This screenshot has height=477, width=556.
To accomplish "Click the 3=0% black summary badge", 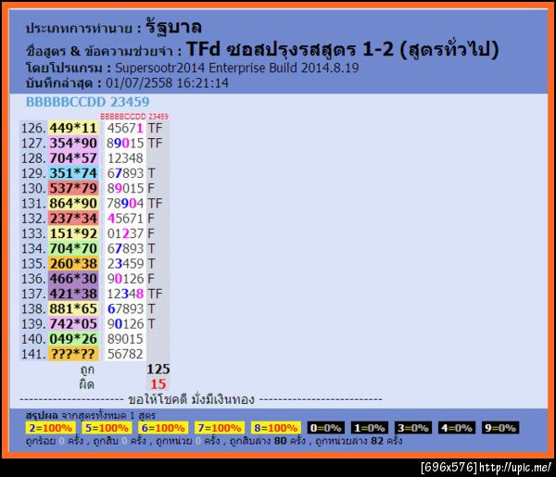I will point(413,428).
